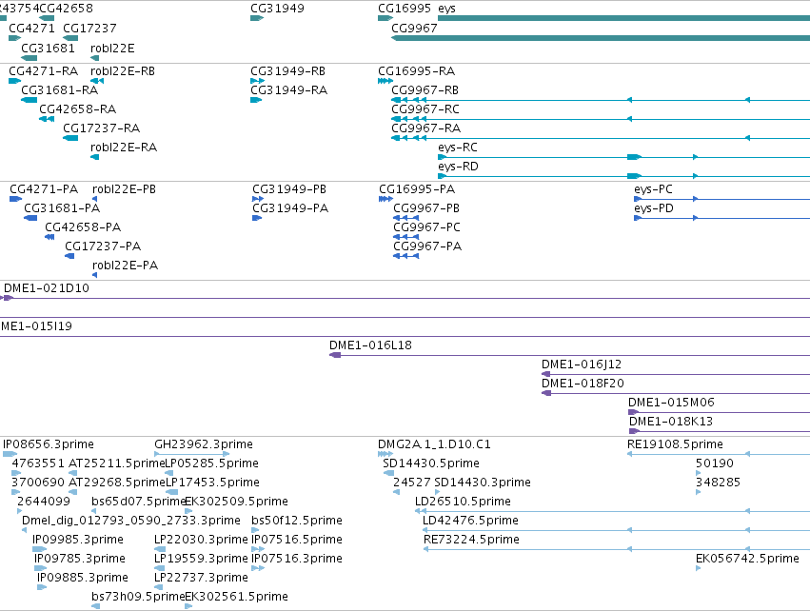This screenshot has height=611, width=810.
Task: Click feature 50190
Action: [715, 463]
